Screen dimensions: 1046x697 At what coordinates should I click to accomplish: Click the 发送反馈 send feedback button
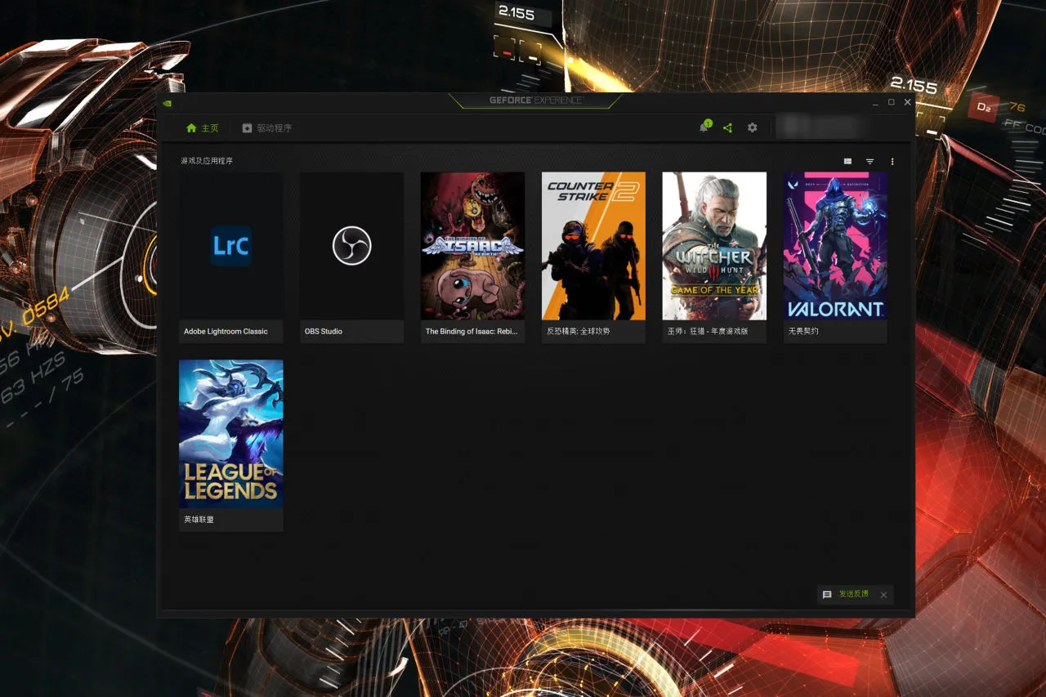[x=847, y=594]
